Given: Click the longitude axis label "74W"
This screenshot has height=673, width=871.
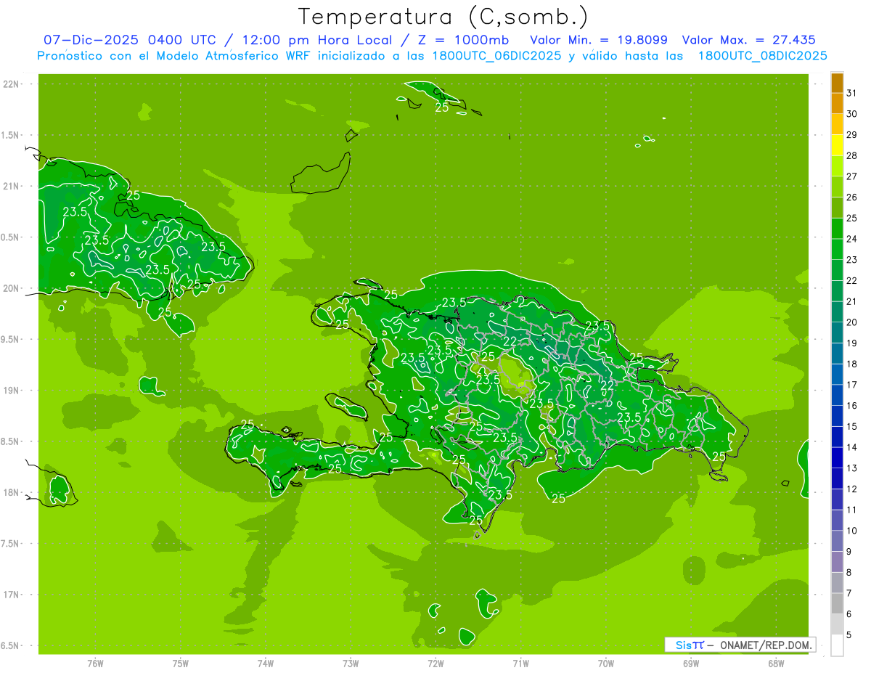Looking at the screenshot, I should 266,664.
